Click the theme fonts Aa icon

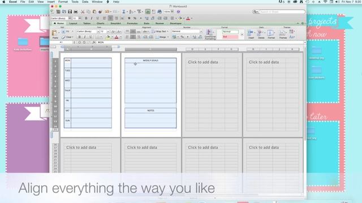(292, 37)
